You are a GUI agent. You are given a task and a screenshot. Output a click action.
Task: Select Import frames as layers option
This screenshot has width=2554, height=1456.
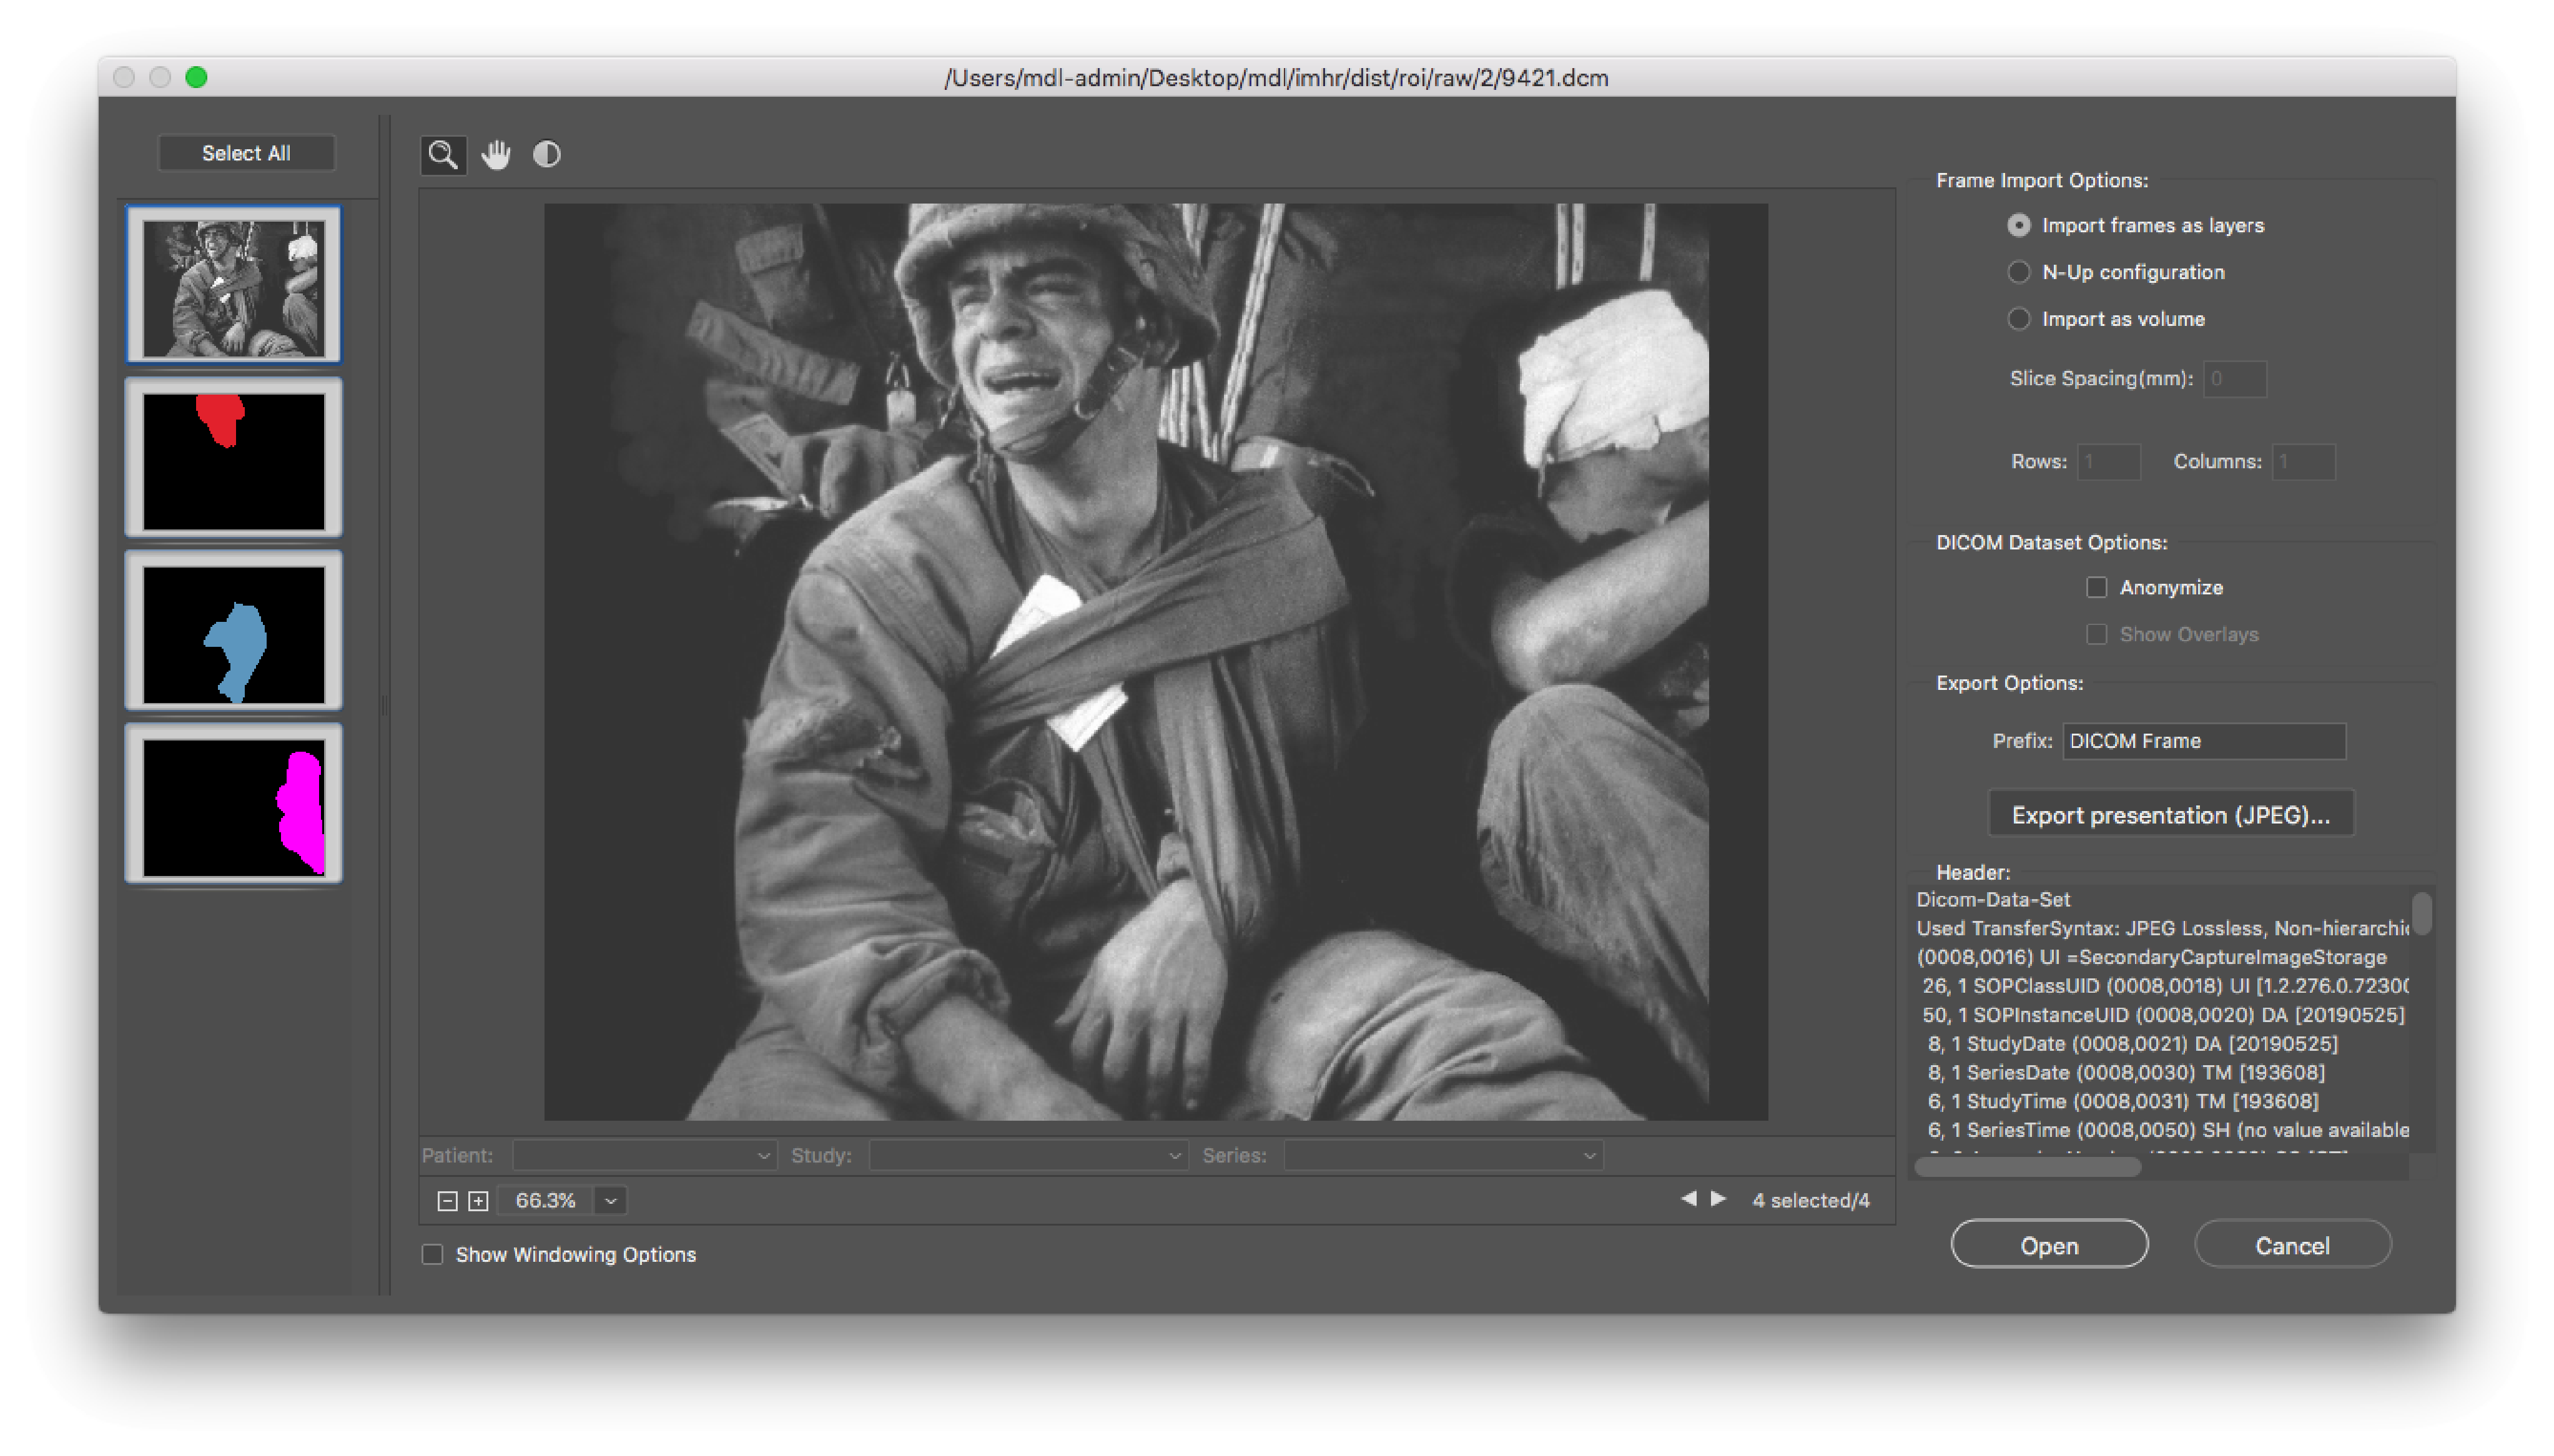2018,226
